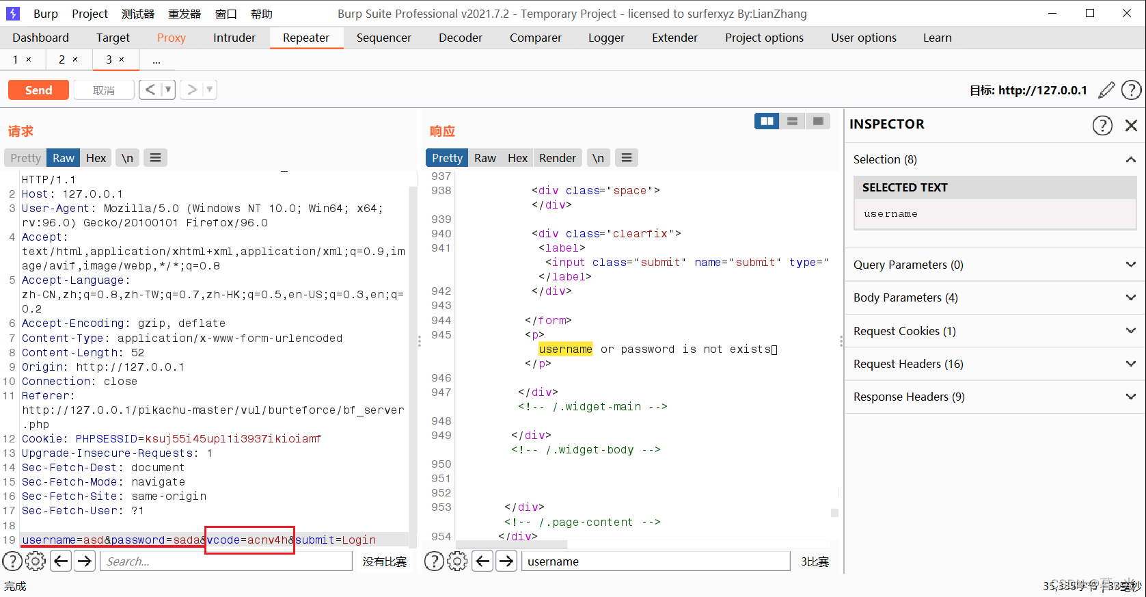The width and height of the screenshot is (1146, 597).
Task: Open response search settings gear
Action: click(457, 561)
